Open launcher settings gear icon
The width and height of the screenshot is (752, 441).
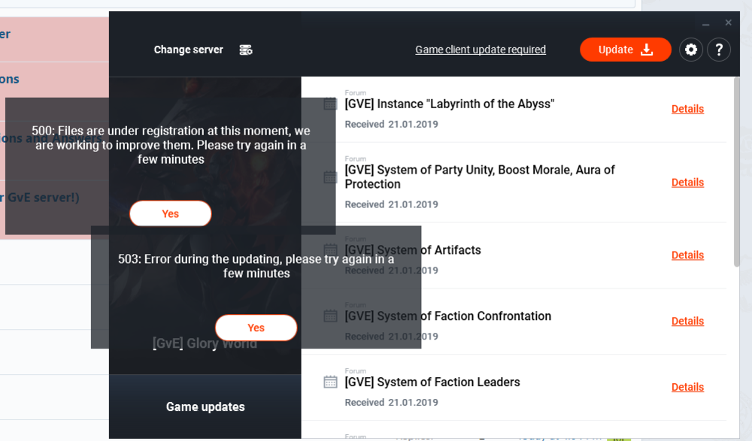click(691, 50)
